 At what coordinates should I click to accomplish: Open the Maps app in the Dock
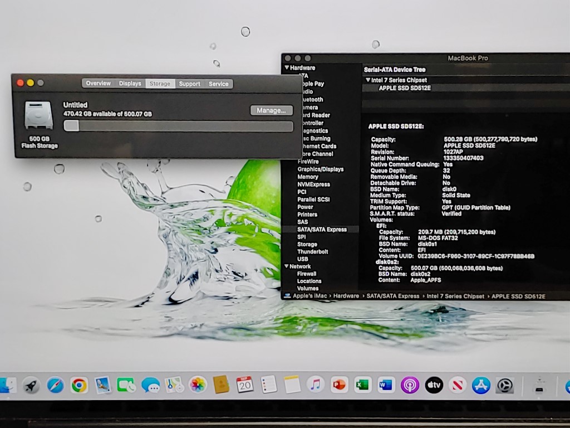click(x=174, y=385)
